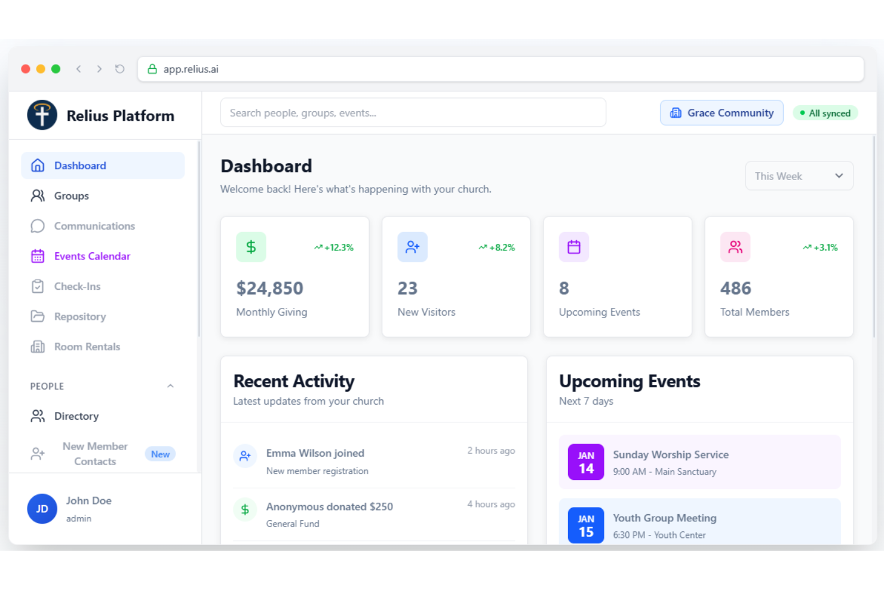
Task: Click the JD avatar circle
Action: click(x=42, y=509)
